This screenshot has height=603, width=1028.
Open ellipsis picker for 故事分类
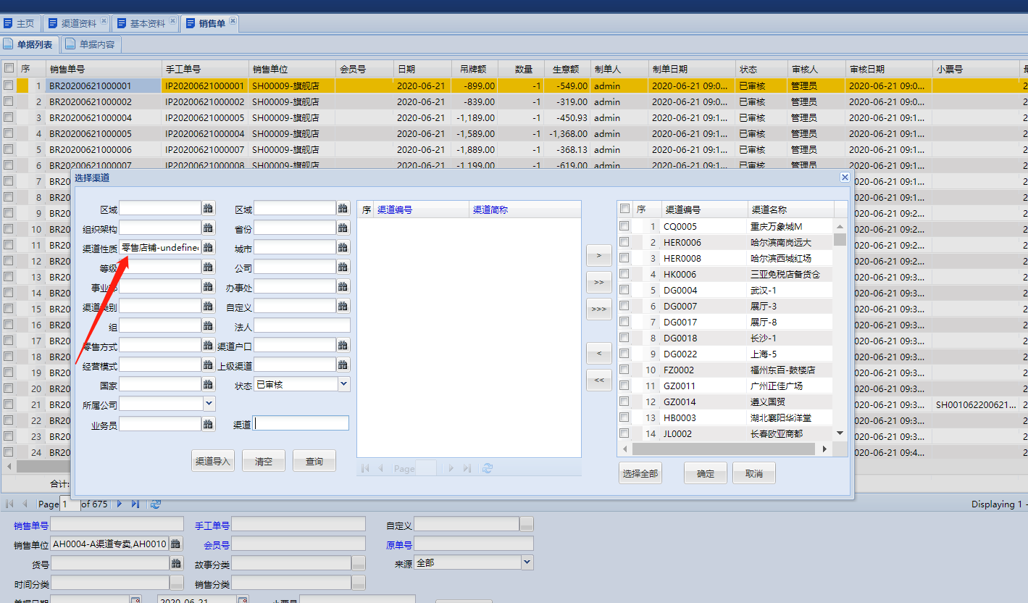[359, 563]
